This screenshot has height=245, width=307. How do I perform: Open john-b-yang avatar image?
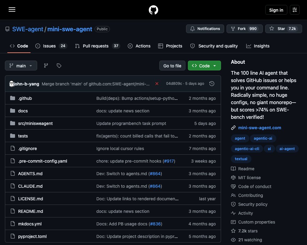pos(11,84)
